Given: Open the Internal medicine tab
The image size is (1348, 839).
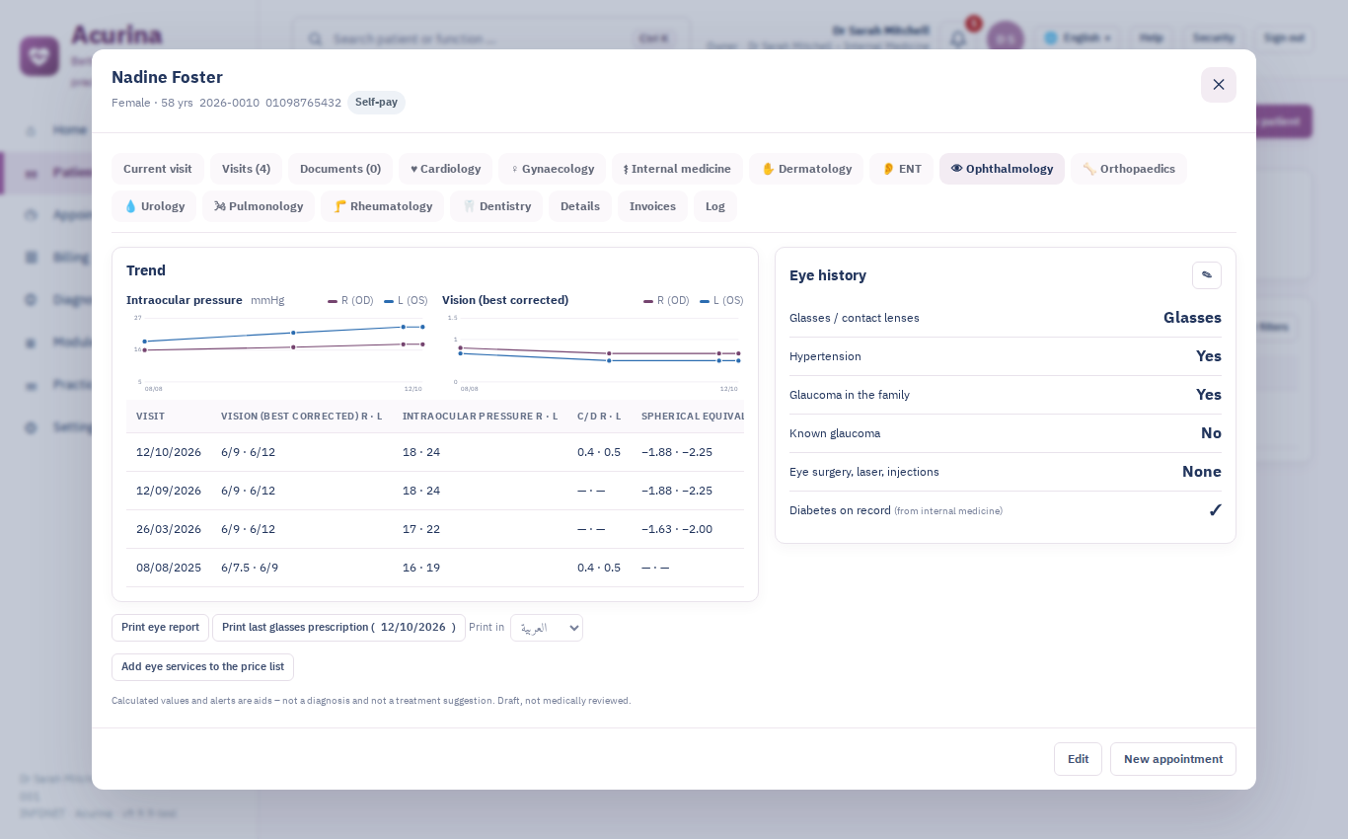Looking at the screenshot, I should coord(678,169).
